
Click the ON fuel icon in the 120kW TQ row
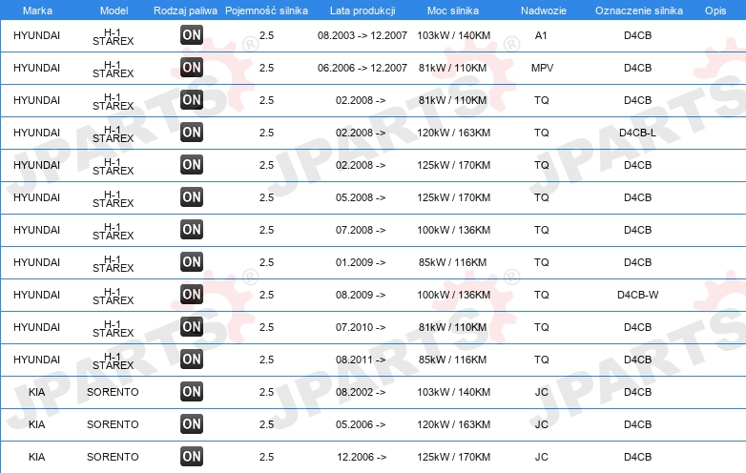[x=192, y=133]
